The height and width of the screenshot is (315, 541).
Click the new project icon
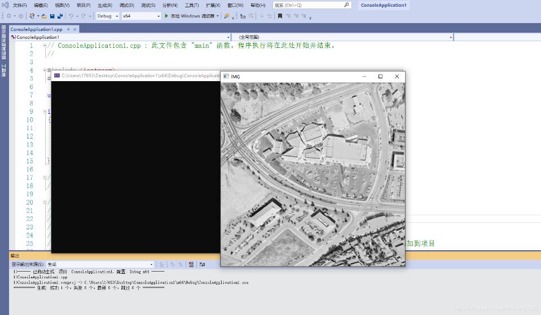click(32, 16)
